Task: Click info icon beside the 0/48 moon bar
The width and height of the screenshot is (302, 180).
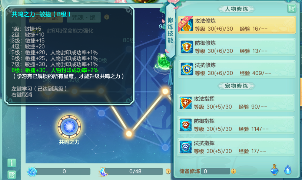Action: (x=168, y=171)
